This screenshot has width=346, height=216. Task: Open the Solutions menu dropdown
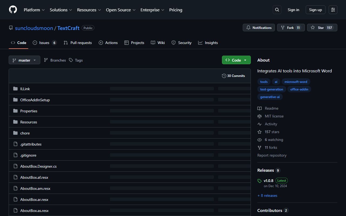(x=61, y=10)
